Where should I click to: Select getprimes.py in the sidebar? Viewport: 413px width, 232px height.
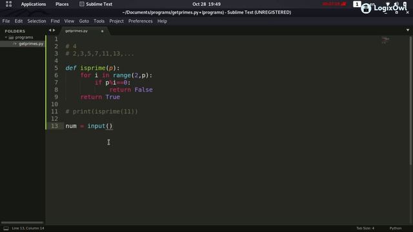pos(31,44)
